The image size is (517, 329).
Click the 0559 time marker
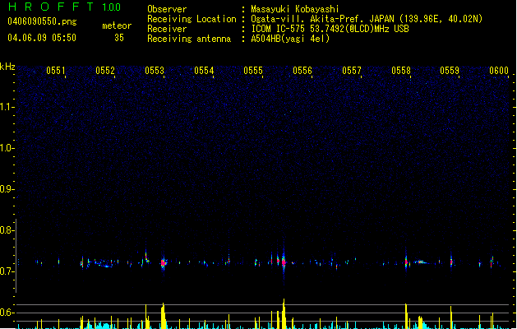[x=450, y=70]
